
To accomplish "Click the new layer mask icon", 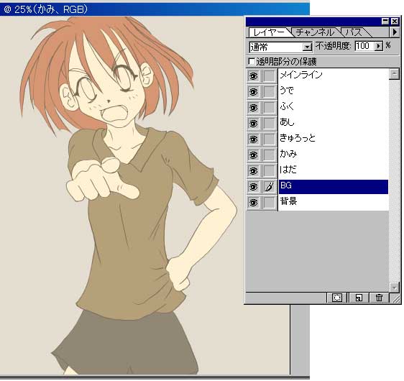I will [337, 298].
